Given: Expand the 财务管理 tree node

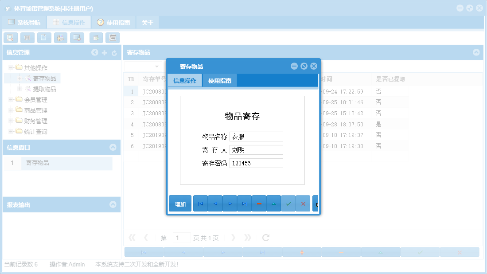Looking at the screenshot, I should pos(10,121).
